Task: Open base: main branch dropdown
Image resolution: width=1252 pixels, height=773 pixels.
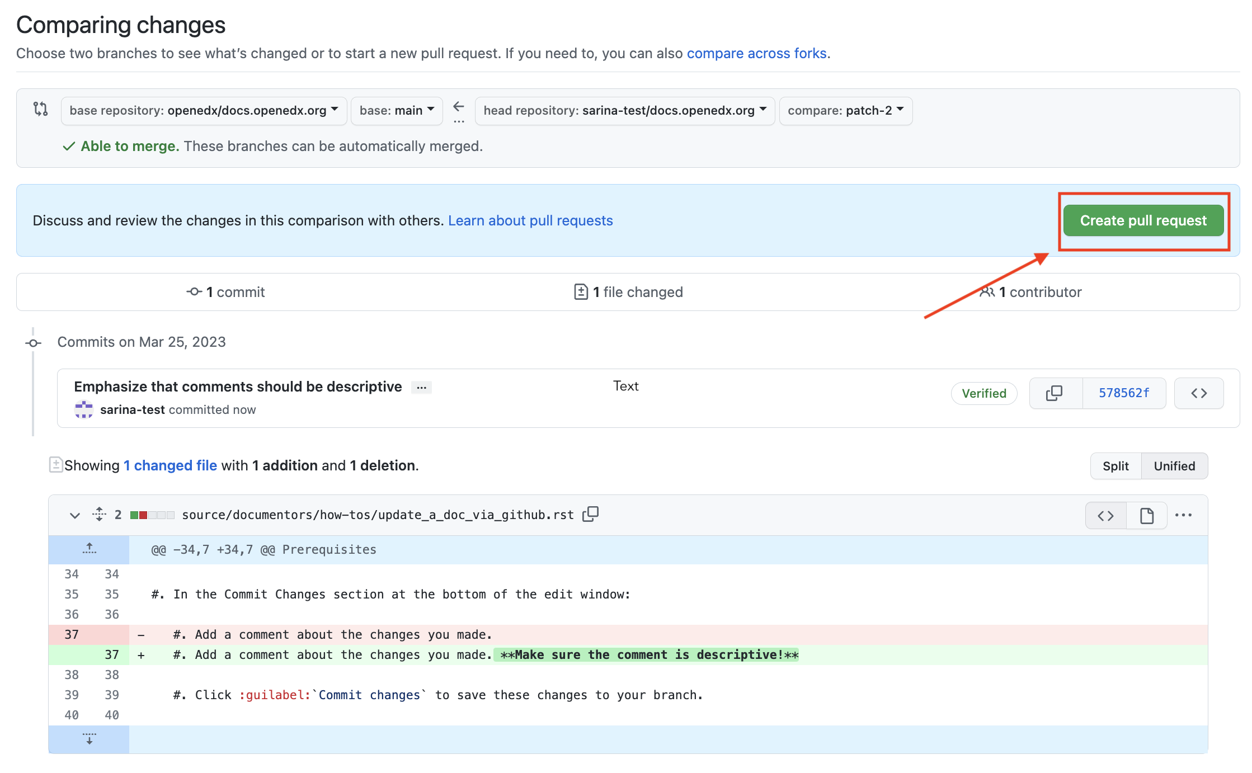Action: point(397,110)
